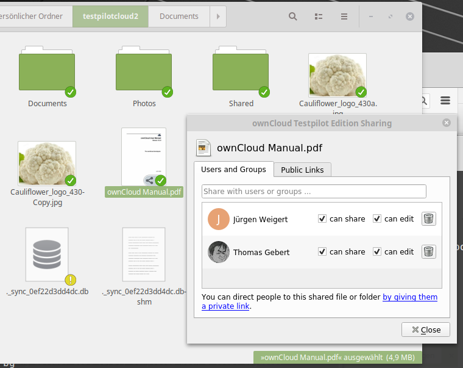The height and width of the screenshot is (368, 463).
Task: Select the ownCloud Manual.pdf file thumbnail
Action: click(144, 157)
